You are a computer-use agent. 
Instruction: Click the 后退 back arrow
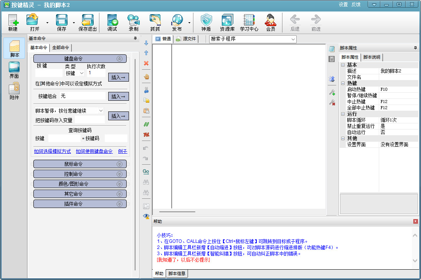pos(295,22)
